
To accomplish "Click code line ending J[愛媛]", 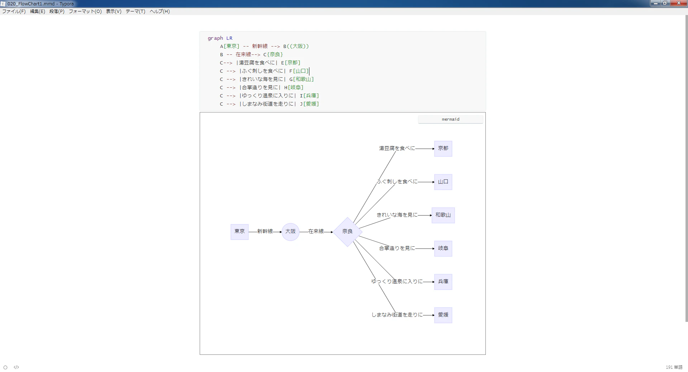I will 269,104.
